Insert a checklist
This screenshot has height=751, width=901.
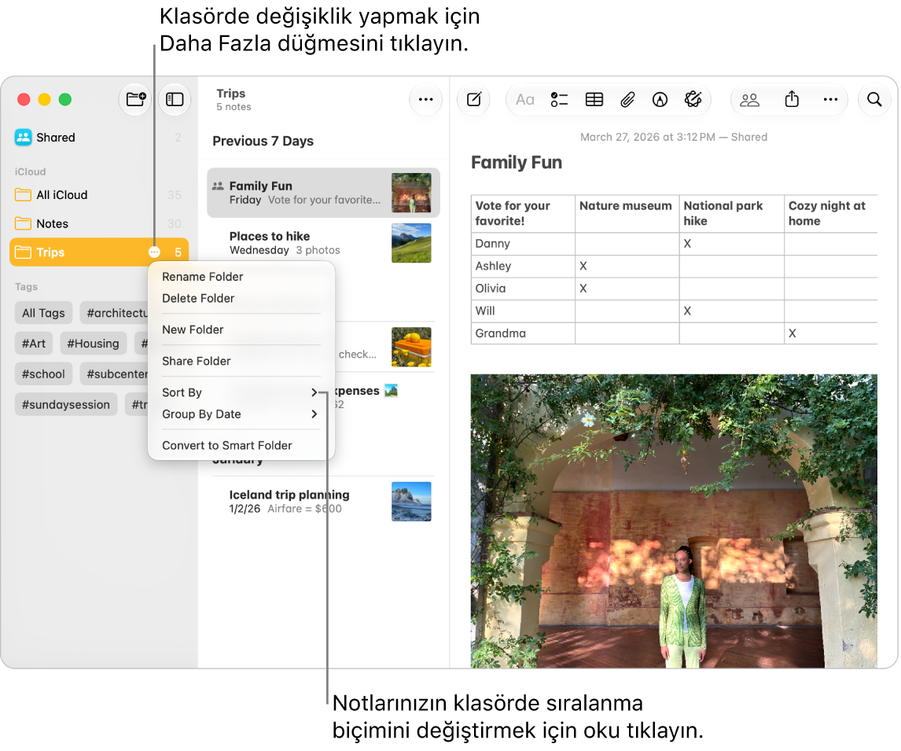pyautogui.click(x=559, y=100)
